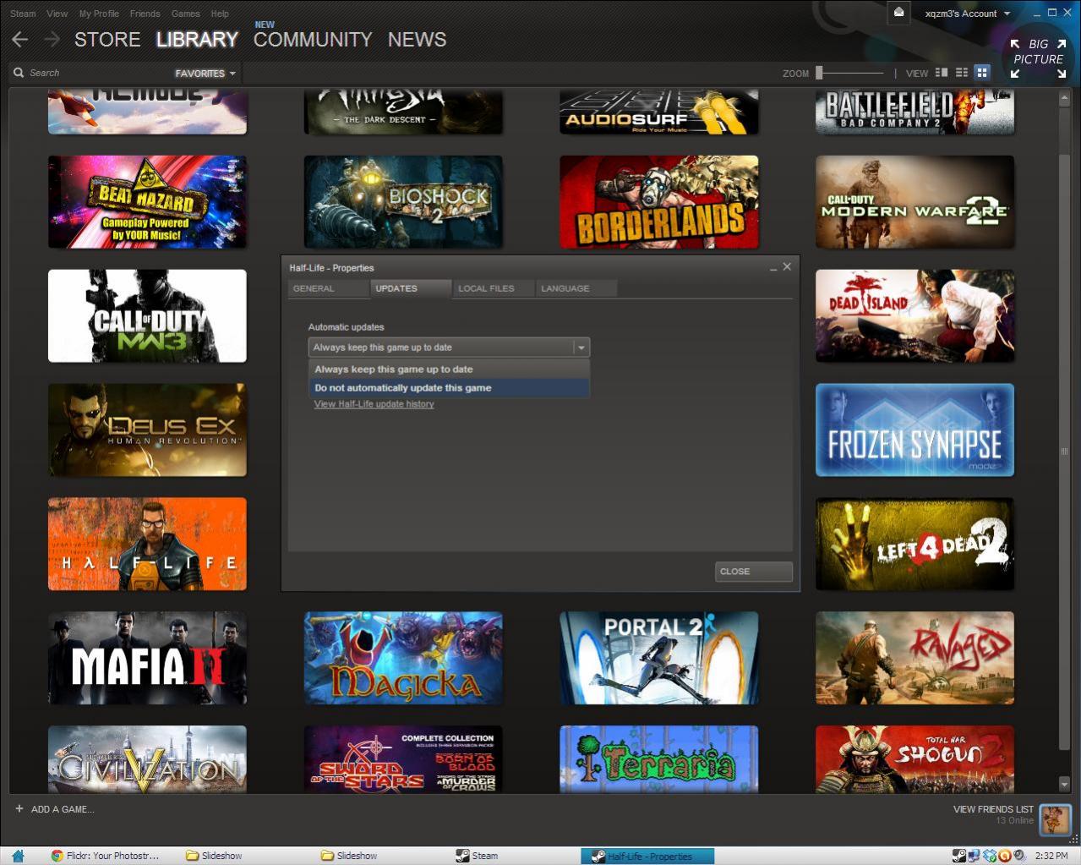This screenshot has width=1081, height=865.
Task: Switch to the Local Files tab
Action: 486,288
